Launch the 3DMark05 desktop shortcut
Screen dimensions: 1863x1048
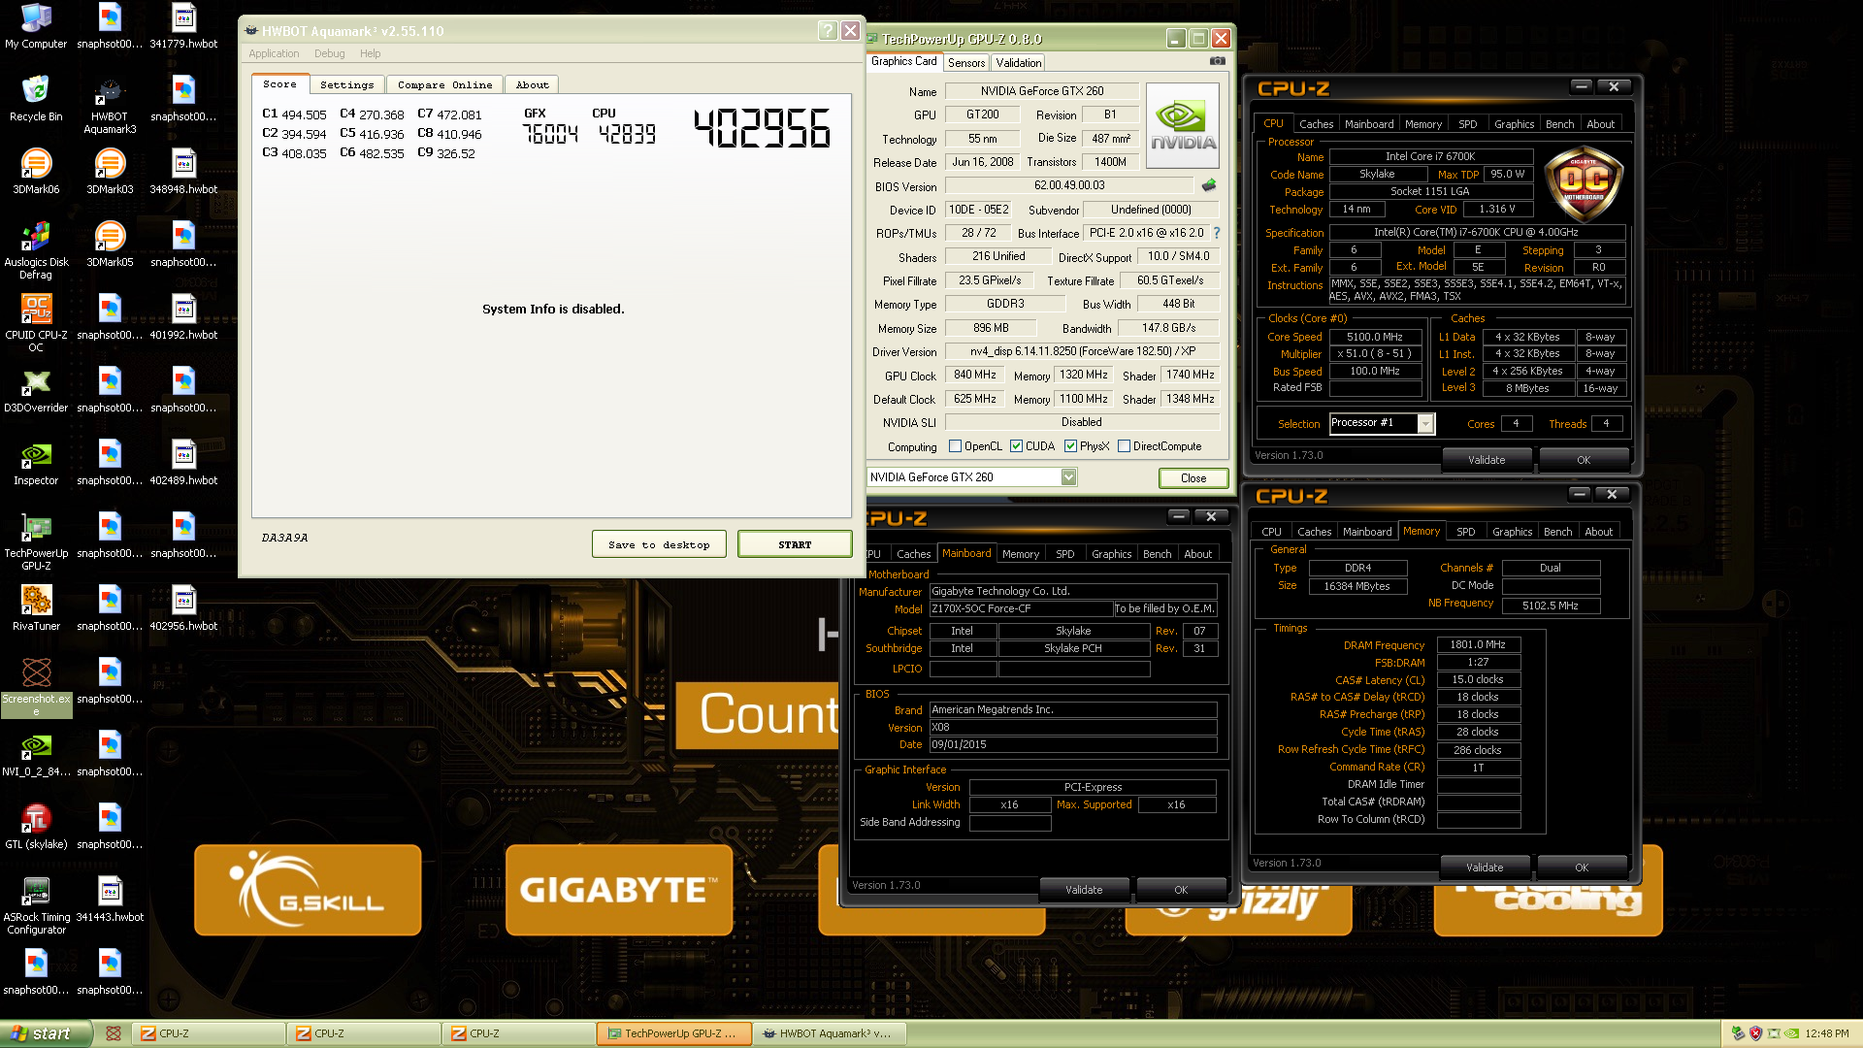110,246
